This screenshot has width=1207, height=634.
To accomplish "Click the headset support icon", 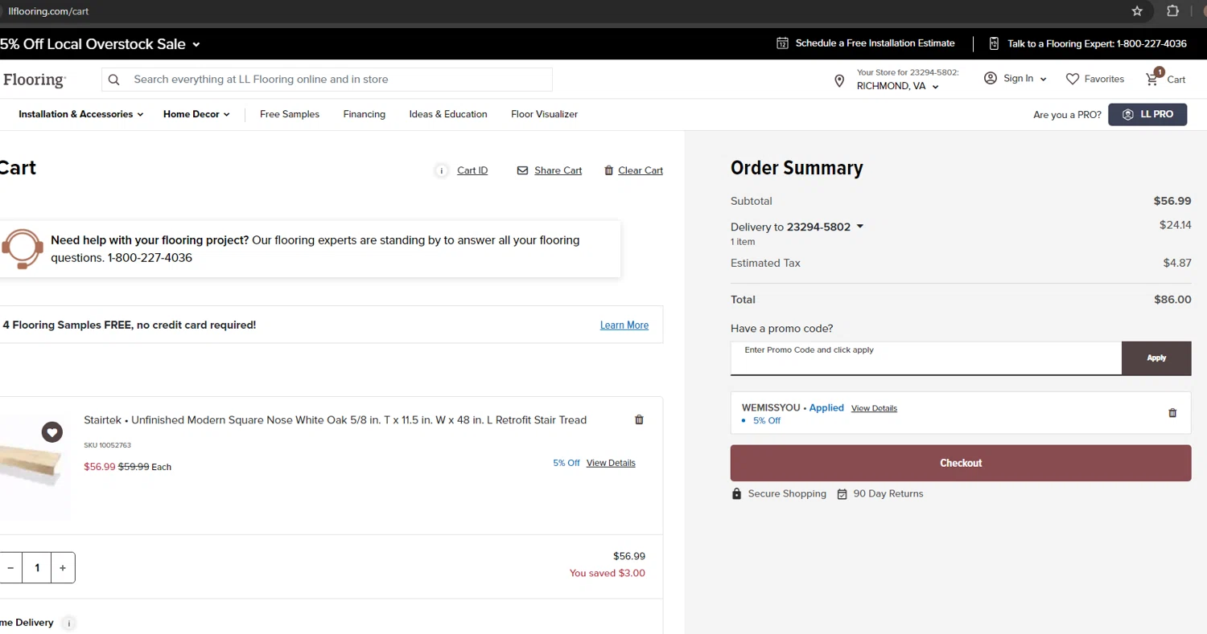I will coord(22,248).
